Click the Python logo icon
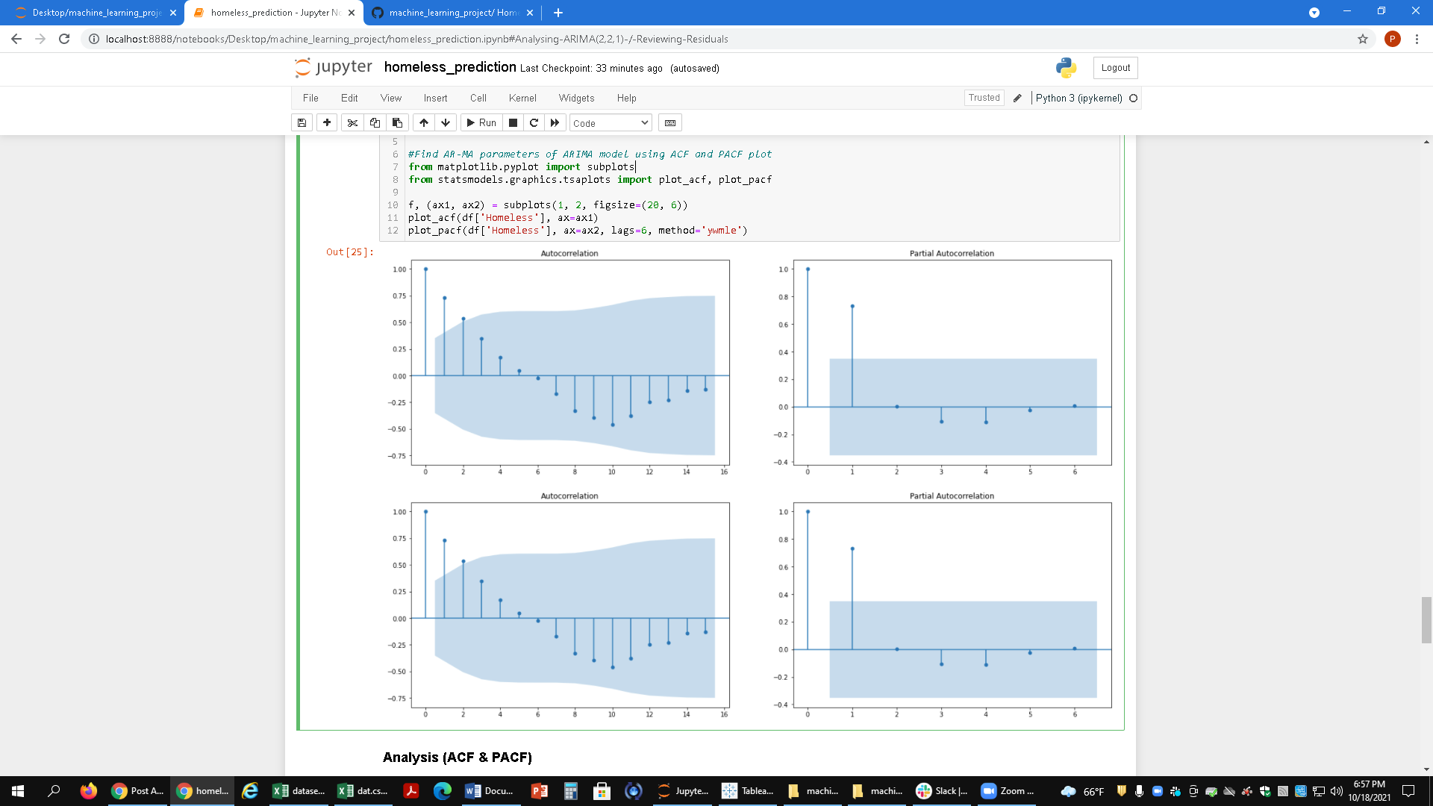 tap(1066, 68)
